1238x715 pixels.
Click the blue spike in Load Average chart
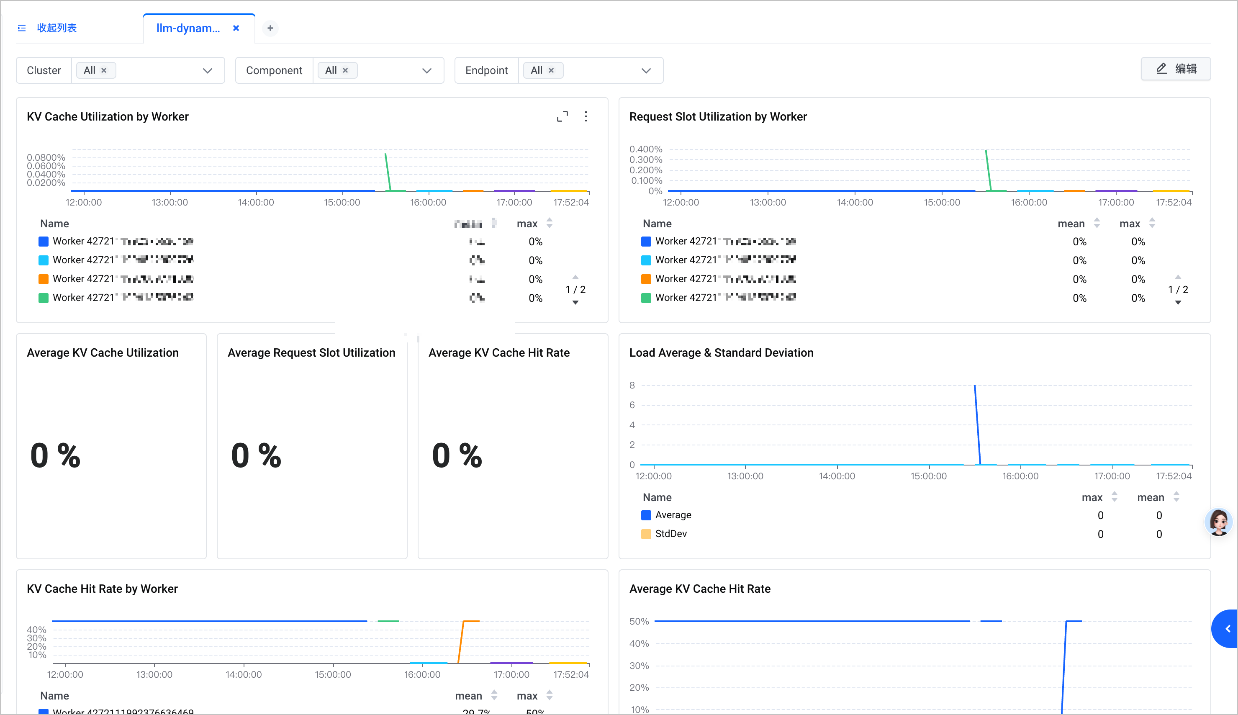click(x=977, y=424)
